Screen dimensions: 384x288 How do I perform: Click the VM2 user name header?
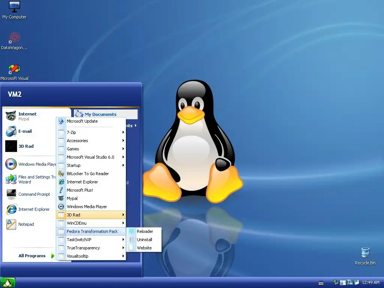coord(15,94)
